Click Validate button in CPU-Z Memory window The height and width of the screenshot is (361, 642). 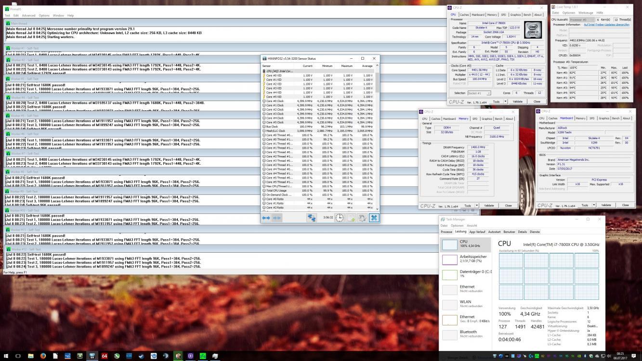click(489, 206)
